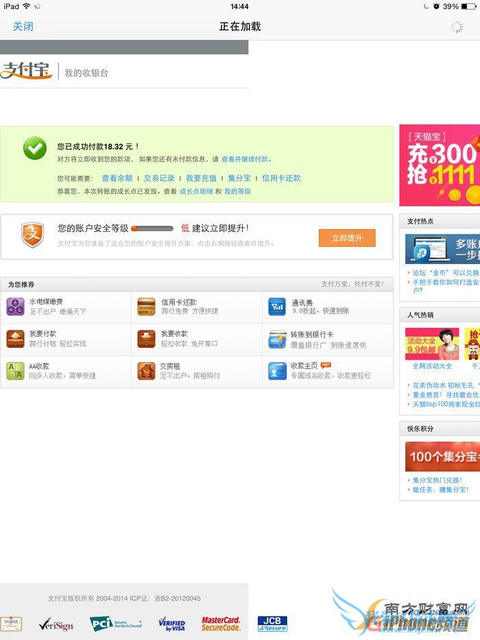Open the 我的等级 level link

point(237,191)
